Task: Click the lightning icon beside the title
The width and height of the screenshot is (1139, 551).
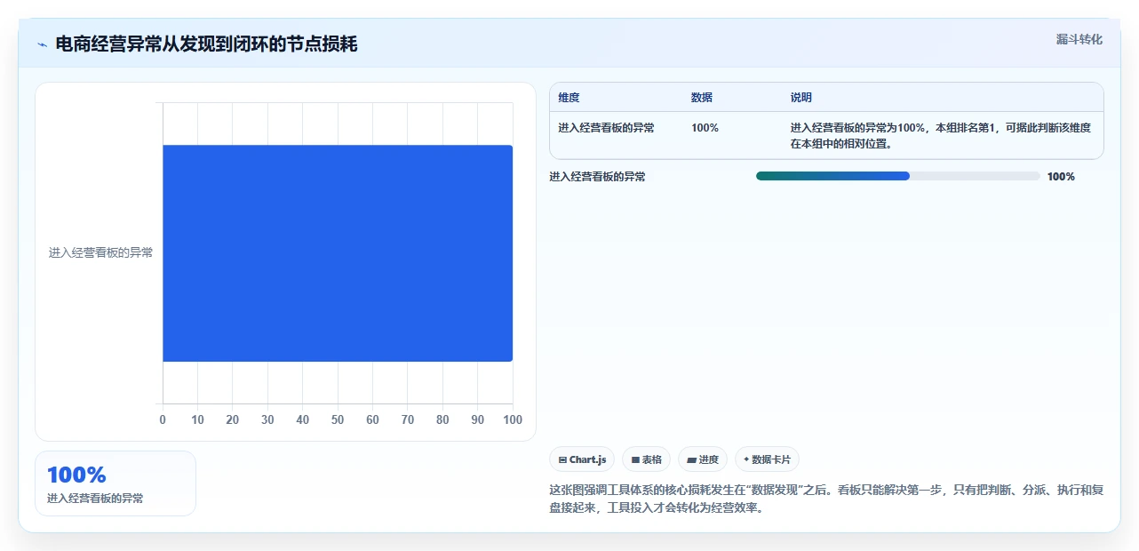Action: click(x=42, y=44)
